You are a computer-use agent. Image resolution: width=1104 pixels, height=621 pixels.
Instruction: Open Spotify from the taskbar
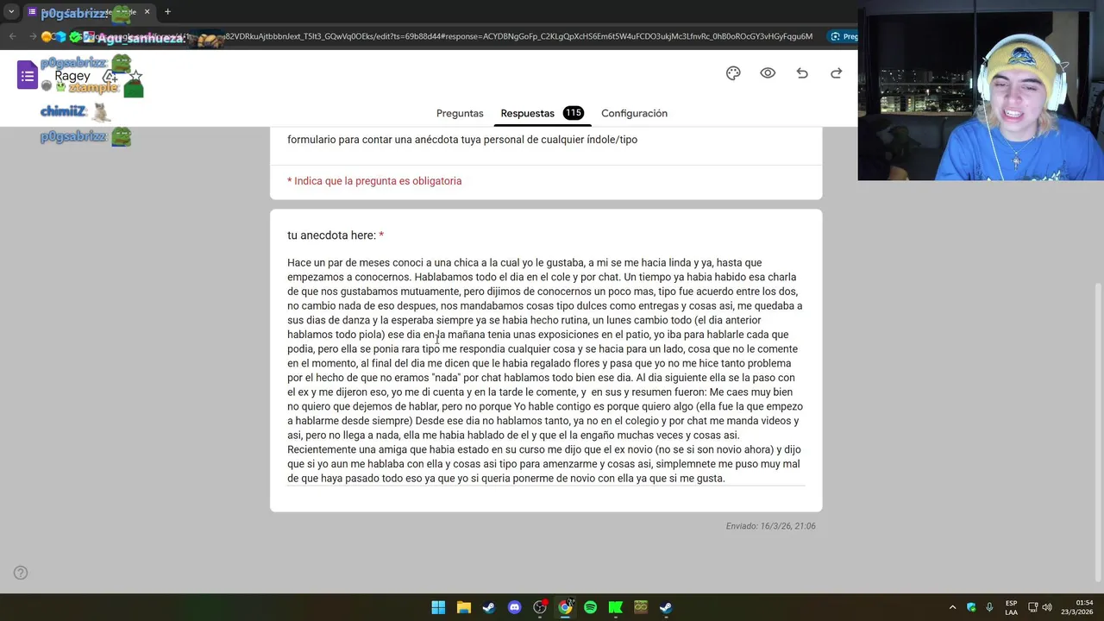tap(590, 607)
